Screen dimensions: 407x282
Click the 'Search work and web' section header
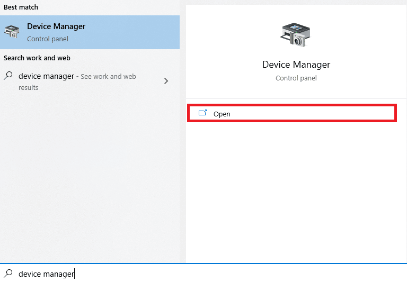pos(37,58)
